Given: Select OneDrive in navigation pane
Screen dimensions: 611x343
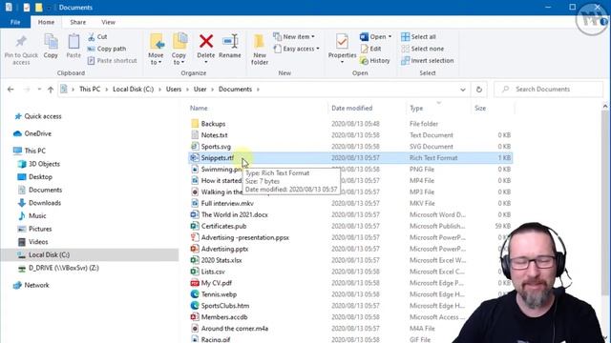Looking at the screenshot, I should pyautogui.click(x=32, y=133).
